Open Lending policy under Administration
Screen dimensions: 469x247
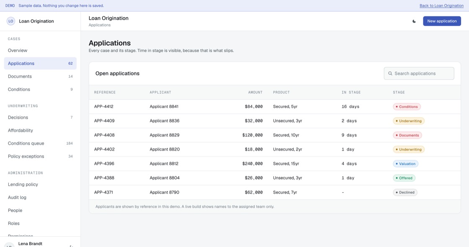40,184
